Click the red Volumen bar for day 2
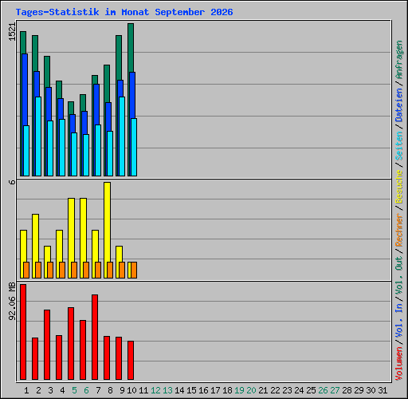 coord(35,358)
